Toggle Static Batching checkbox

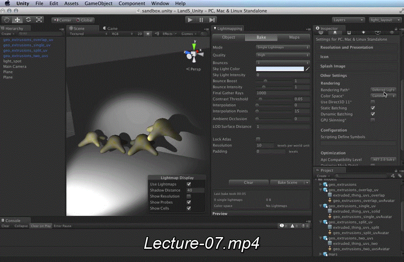(373, 108)
